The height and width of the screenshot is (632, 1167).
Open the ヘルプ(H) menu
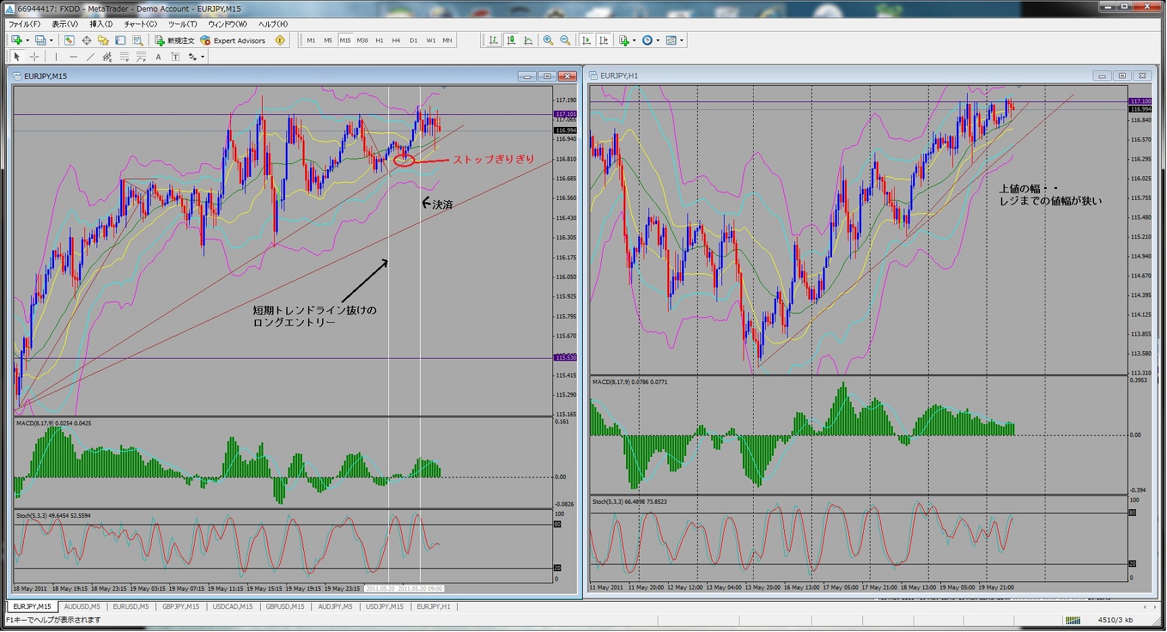pyautogui.click(x=273, y=24)
